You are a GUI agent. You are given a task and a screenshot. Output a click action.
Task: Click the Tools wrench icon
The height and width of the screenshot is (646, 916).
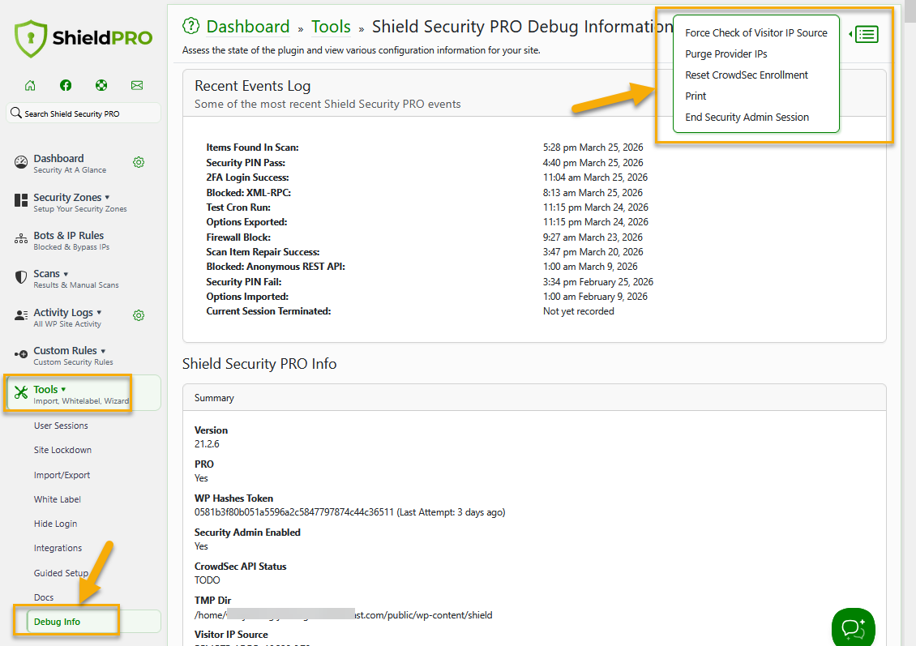(21, 392)
